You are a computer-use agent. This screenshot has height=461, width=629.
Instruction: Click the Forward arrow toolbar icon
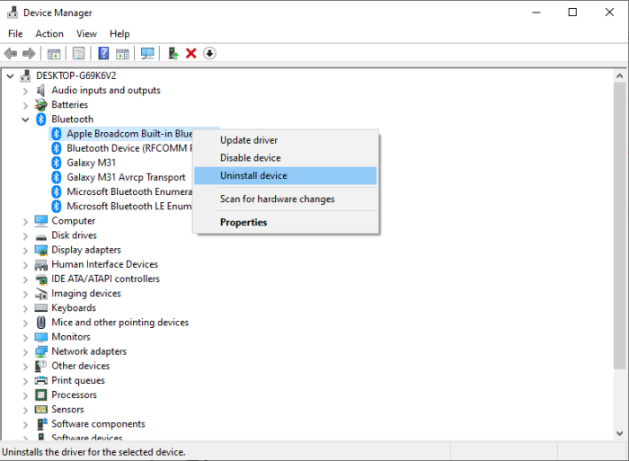click(x=29, y=53)
